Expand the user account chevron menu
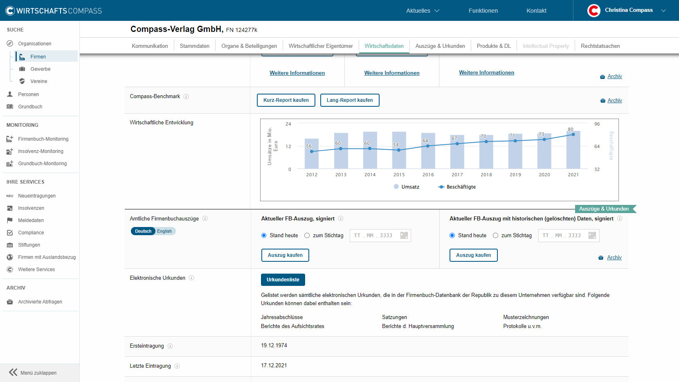The height and width of the screenshot is (382, 679). [663, 11]
